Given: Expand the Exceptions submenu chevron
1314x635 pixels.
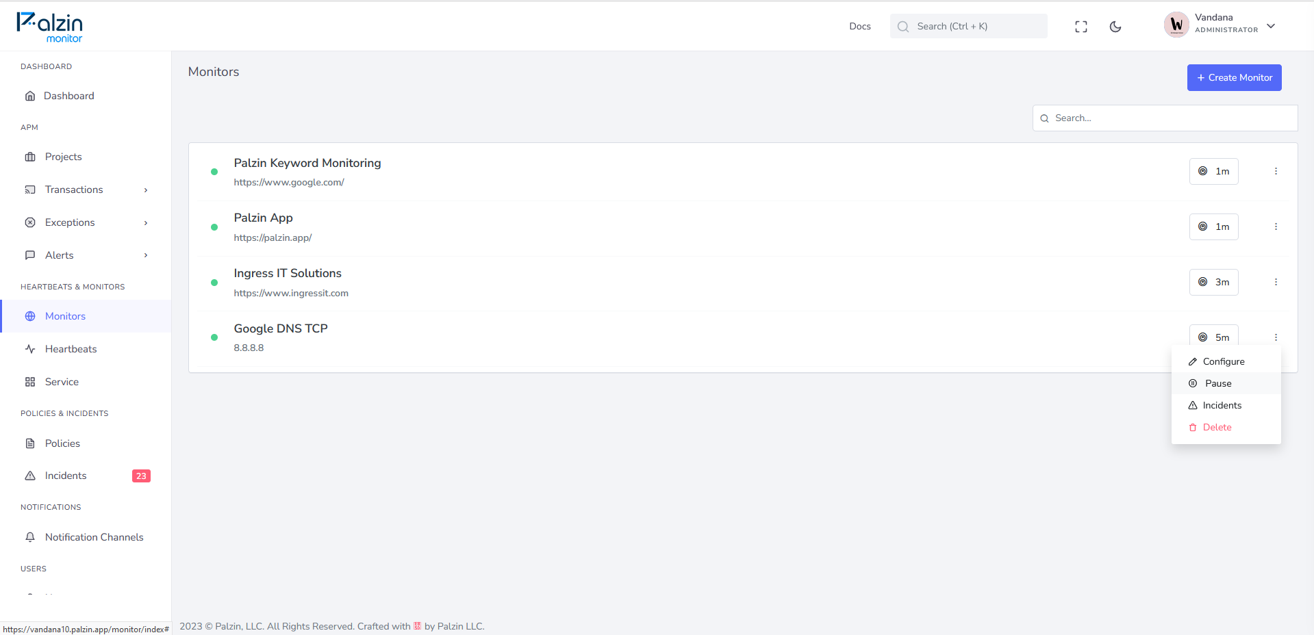Looking at the screenshot, I should (x=146, y=223).
